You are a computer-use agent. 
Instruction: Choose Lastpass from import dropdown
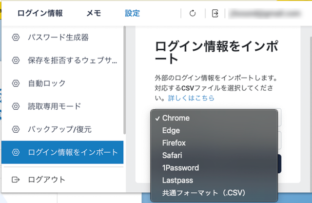tap(214, 180)
